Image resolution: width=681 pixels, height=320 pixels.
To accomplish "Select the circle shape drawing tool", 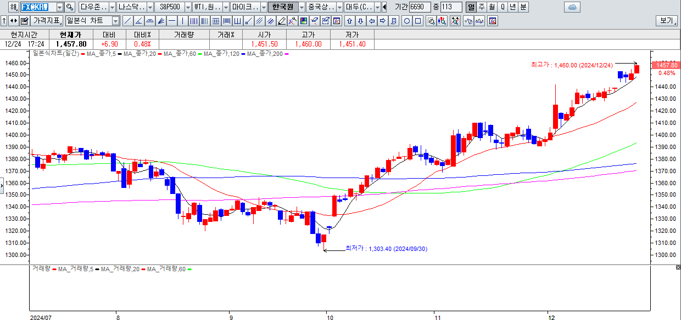I will pos(407,21).
